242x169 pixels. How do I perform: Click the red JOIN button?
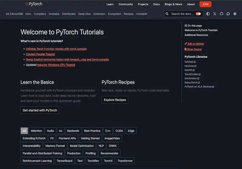click(205, 4)
